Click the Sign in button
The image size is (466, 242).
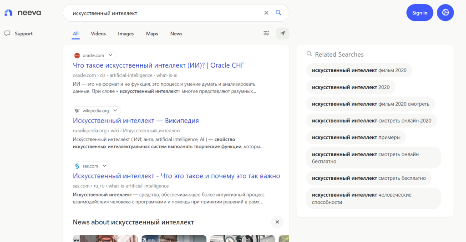pyautogui.click(x=420, y=13)
